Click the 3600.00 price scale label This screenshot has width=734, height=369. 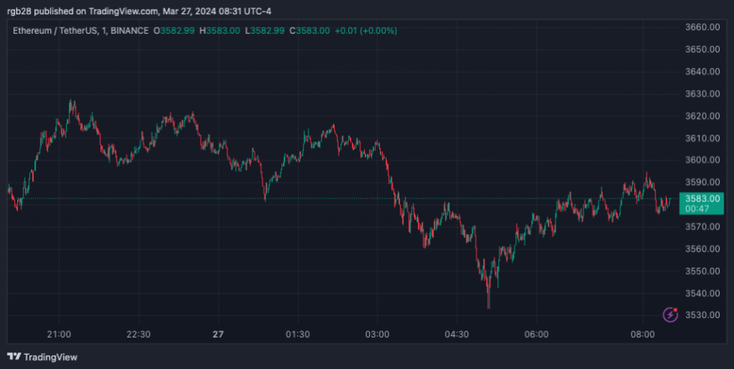point(702,160)
